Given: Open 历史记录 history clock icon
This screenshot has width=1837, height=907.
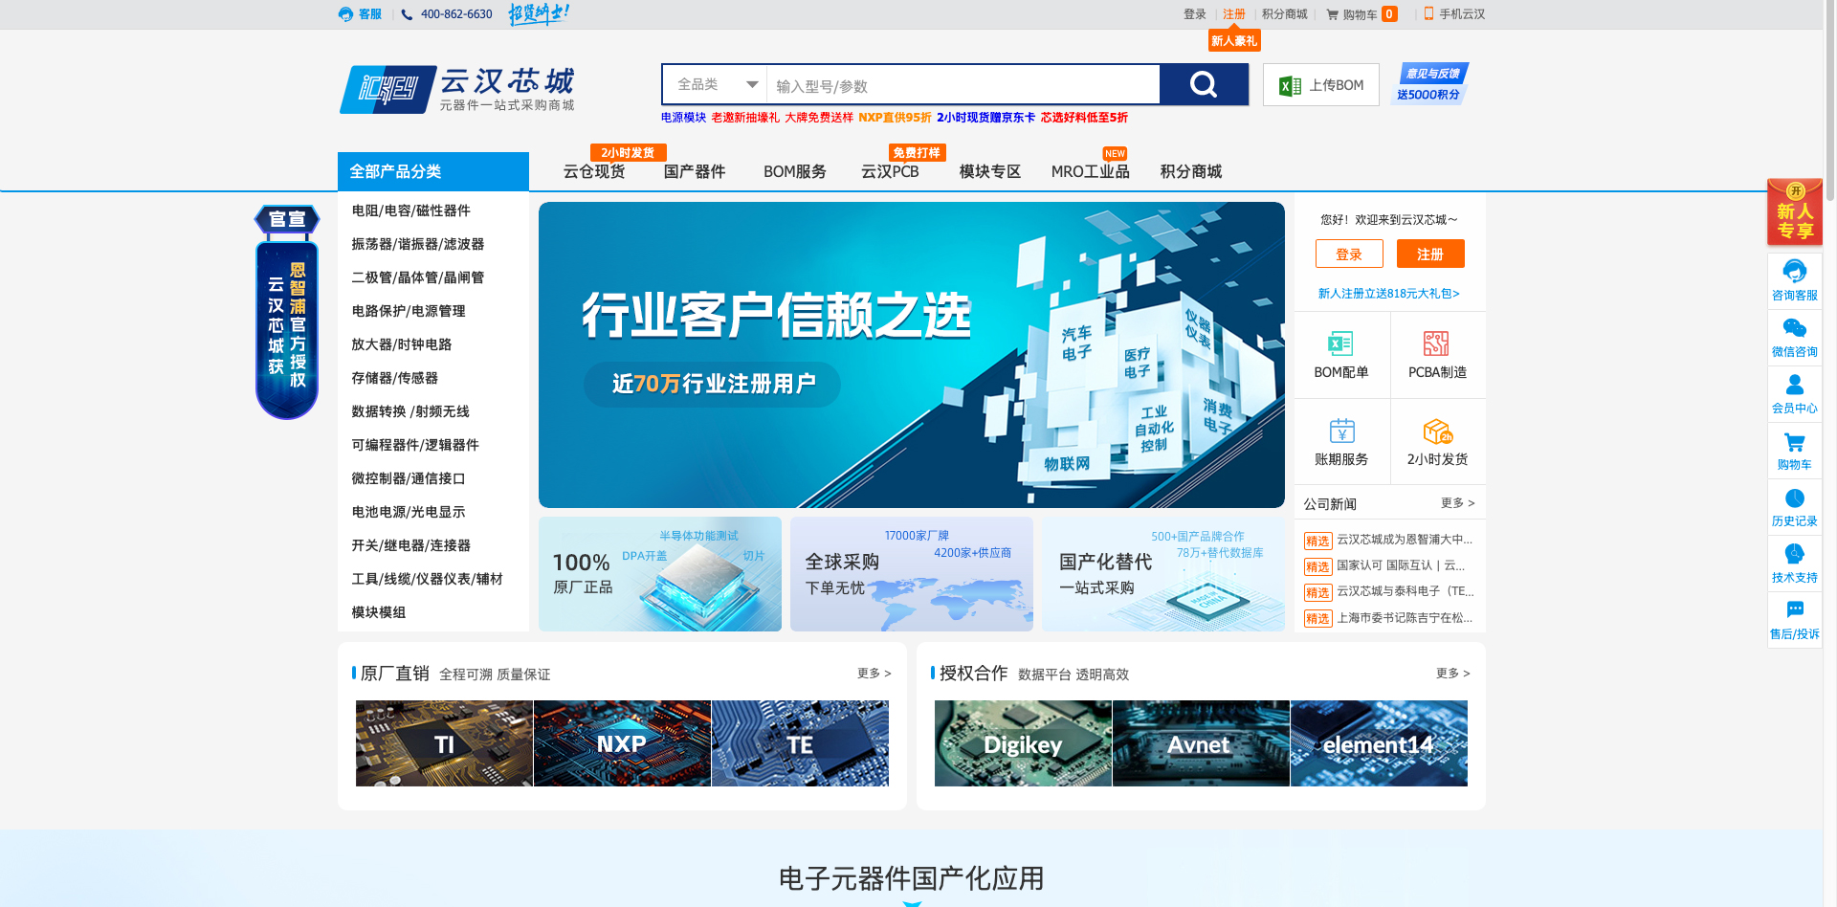Looking at the screenshot, I should pyautogui.click(x=1794, y=498).
